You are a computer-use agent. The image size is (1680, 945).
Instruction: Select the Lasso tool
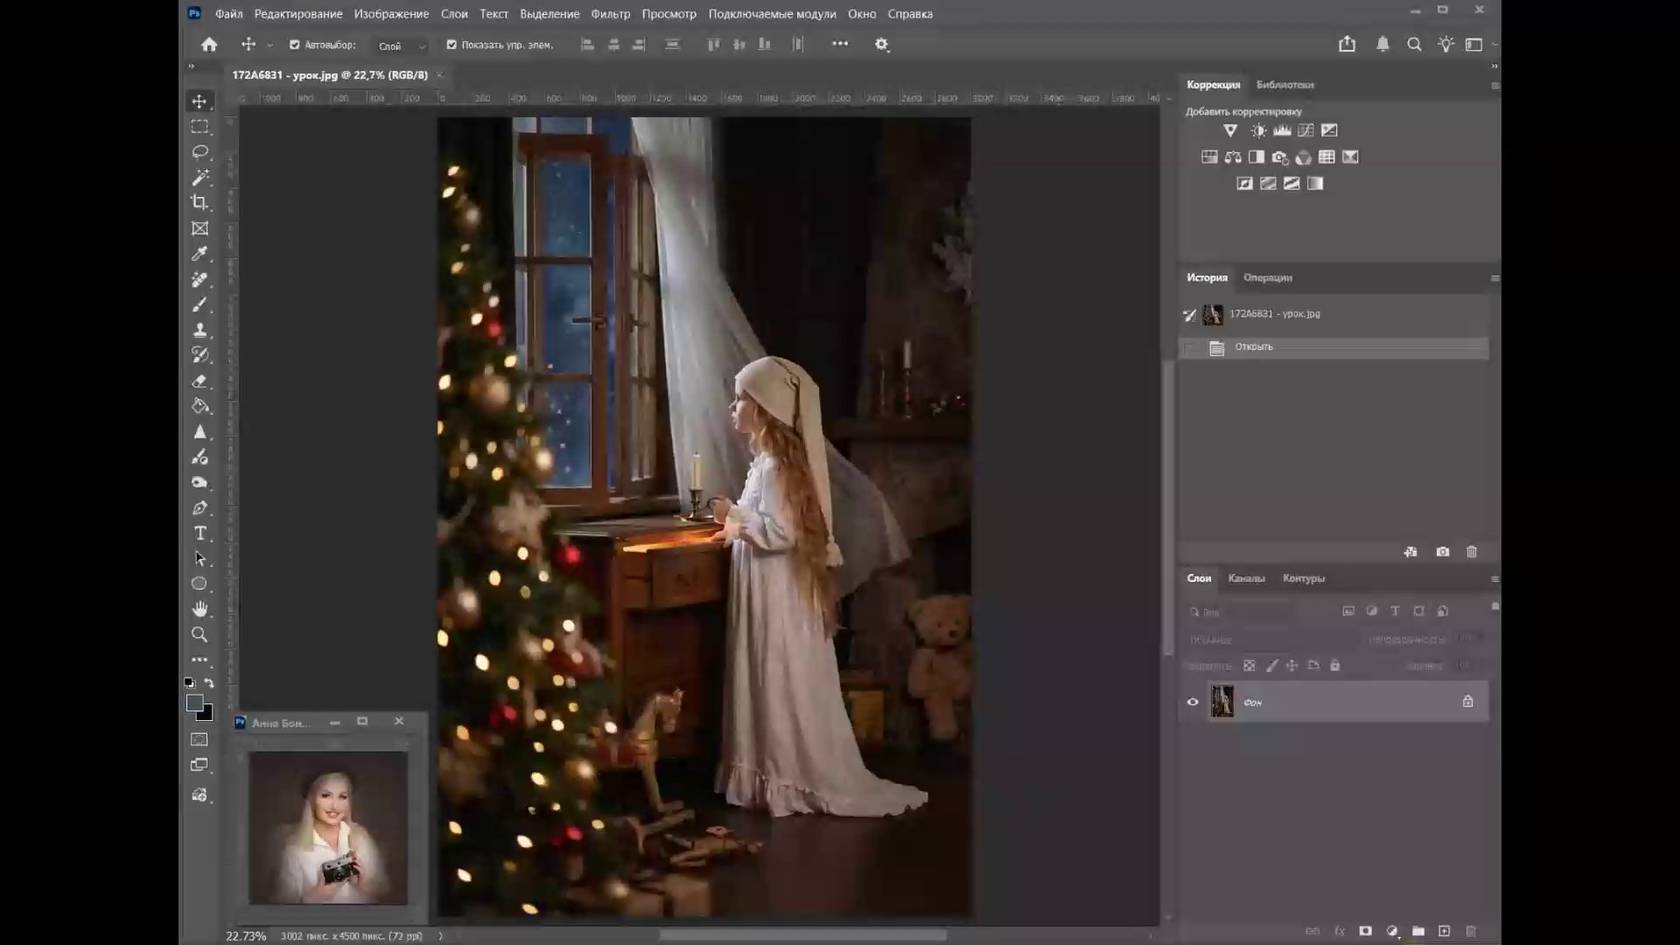pyautogui.click(x=199, y=152)
